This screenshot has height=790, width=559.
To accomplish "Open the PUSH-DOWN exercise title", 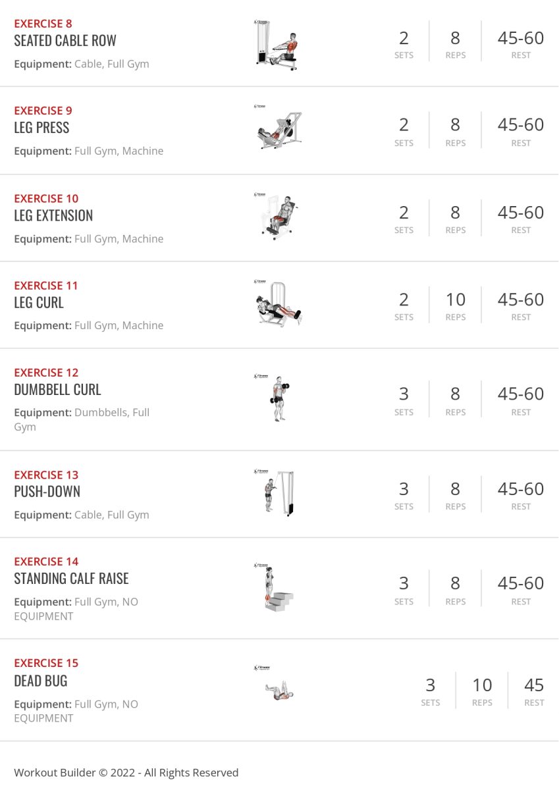I will (x=47, y=492).
